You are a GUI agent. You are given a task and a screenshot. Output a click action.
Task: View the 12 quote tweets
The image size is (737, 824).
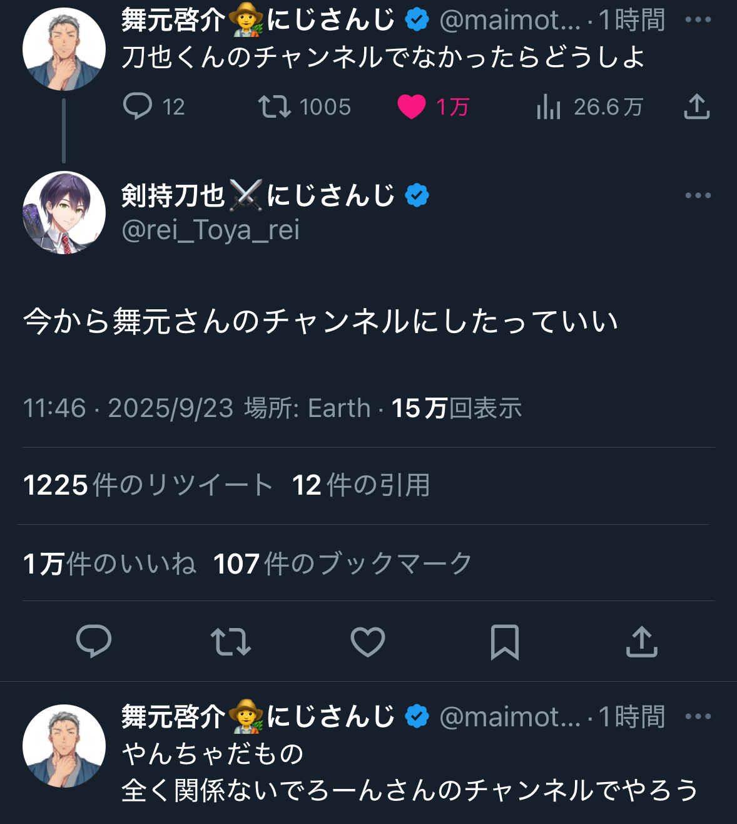coord(361,485)
